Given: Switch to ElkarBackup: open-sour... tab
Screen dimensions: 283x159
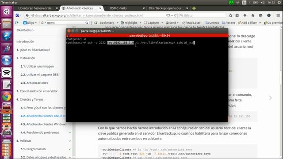Looking at the screenshot, I should (x=166, y=8).
